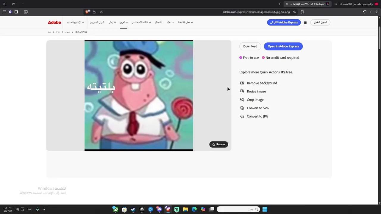
Task: Click the Crop image icon
Action: (242, 100)
